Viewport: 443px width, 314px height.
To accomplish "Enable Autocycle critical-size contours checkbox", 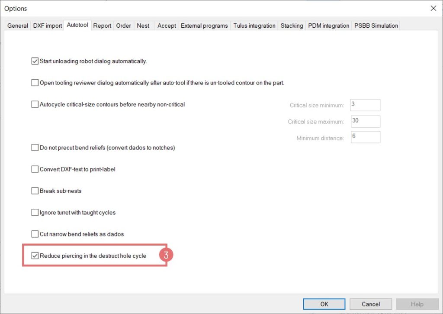I will (35, 104).
